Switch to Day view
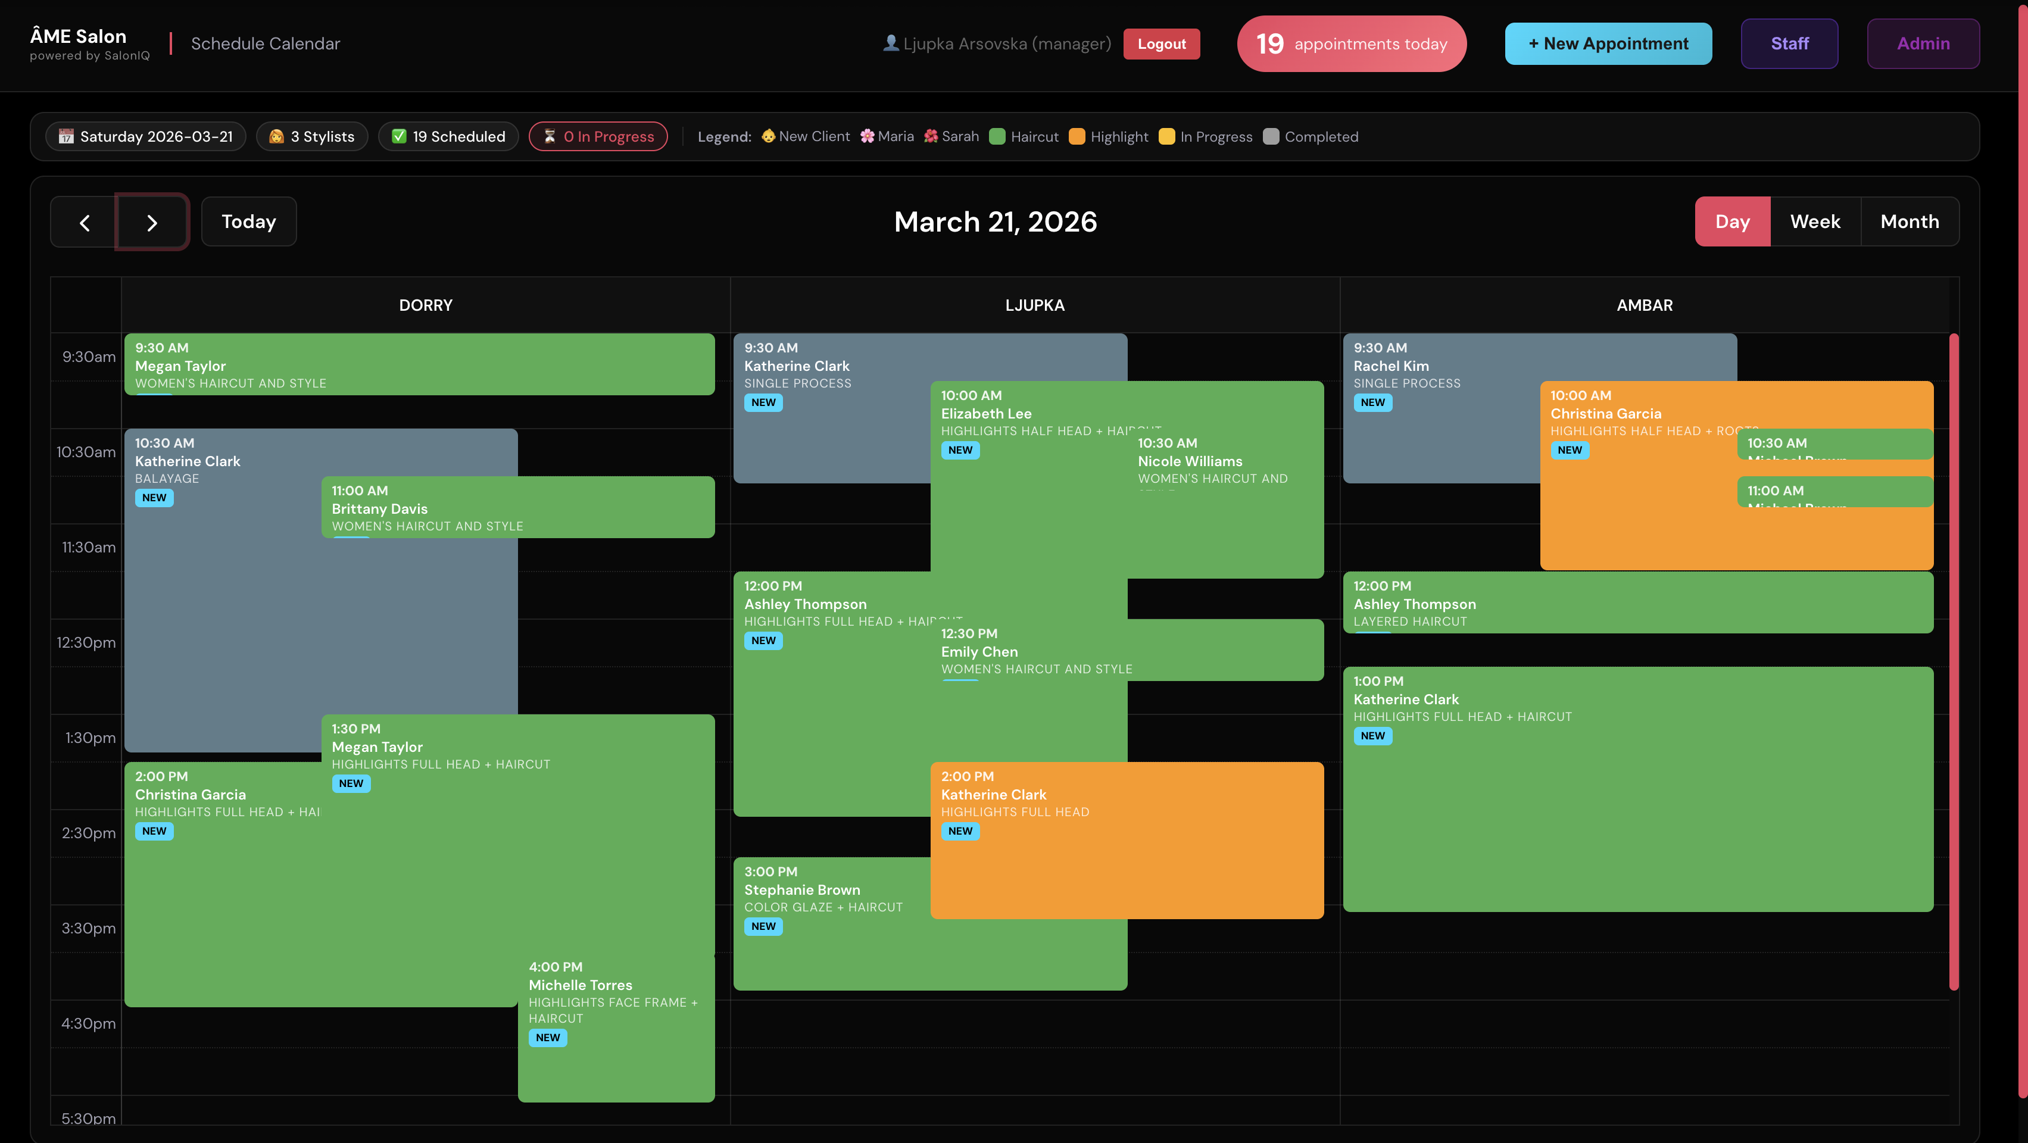Screen dimensions: 2028x1143 1733,221
